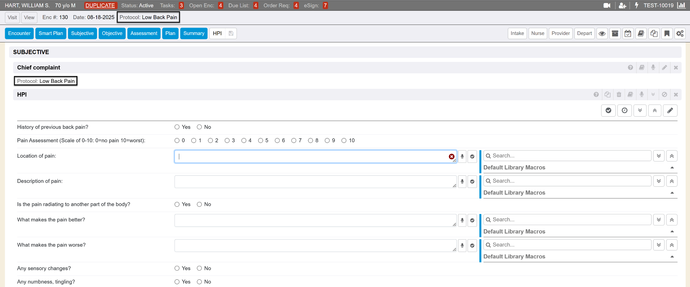Toggle the eye preview icon in toolbar
The width and height of the screenshot is (690, 287).
coord(602,33)
